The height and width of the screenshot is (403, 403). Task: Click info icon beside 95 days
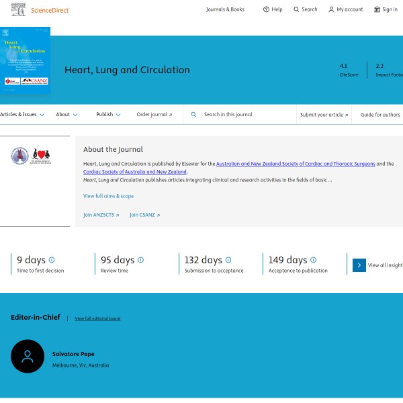(x=140, y=260)
